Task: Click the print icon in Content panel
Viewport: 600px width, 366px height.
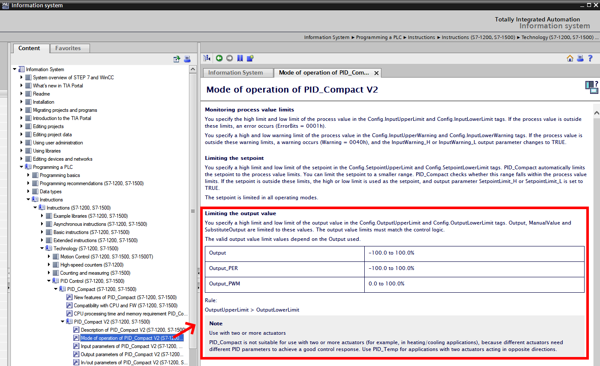Action: pos(187,59)
